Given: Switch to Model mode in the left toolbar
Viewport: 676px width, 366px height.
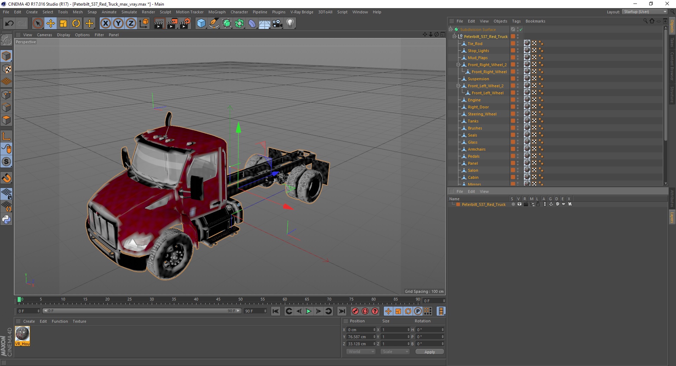Looking at the screenshot, I should pyautogui.click(x=6, y=56).
